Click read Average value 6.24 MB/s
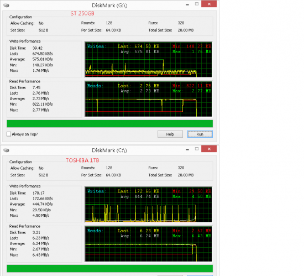The width and height of the screenshot is (304, 276). point(41,243)
